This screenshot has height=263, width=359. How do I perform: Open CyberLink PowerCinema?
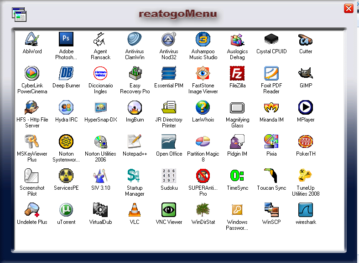tap(32, 73)
